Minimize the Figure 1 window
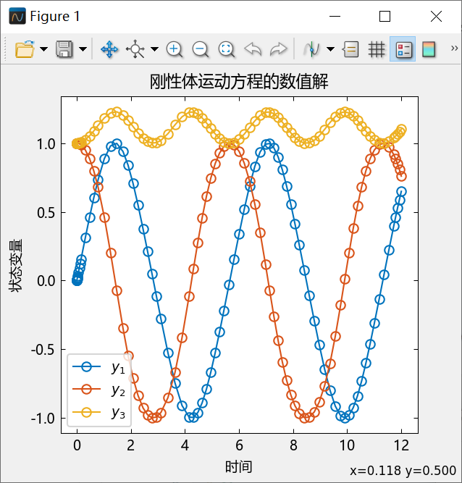This screenshot has width=462, height=483. (335, 17)
